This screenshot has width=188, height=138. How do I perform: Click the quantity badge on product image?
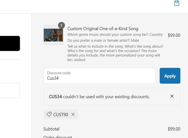click(61, 25)
